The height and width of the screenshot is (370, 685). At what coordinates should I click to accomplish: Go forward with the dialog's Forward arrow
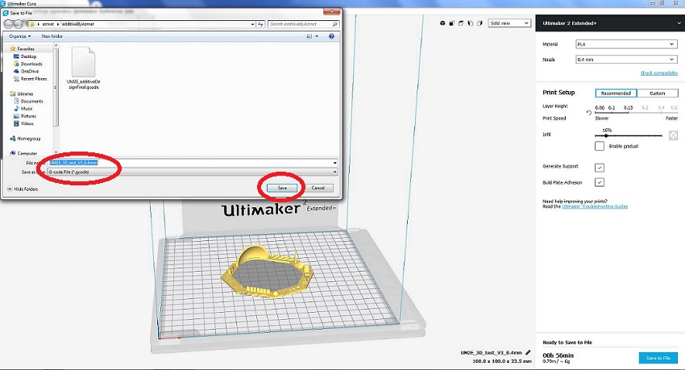click(18, 24)
